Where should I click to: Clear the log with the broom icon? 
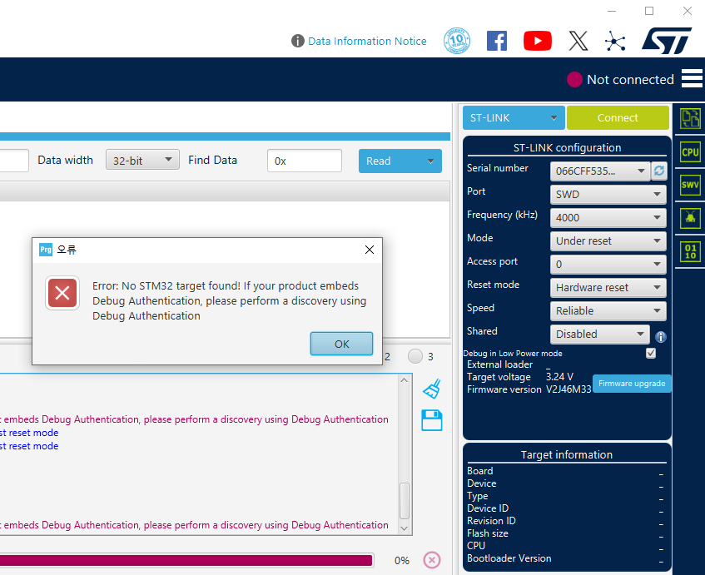coord(432,389)
